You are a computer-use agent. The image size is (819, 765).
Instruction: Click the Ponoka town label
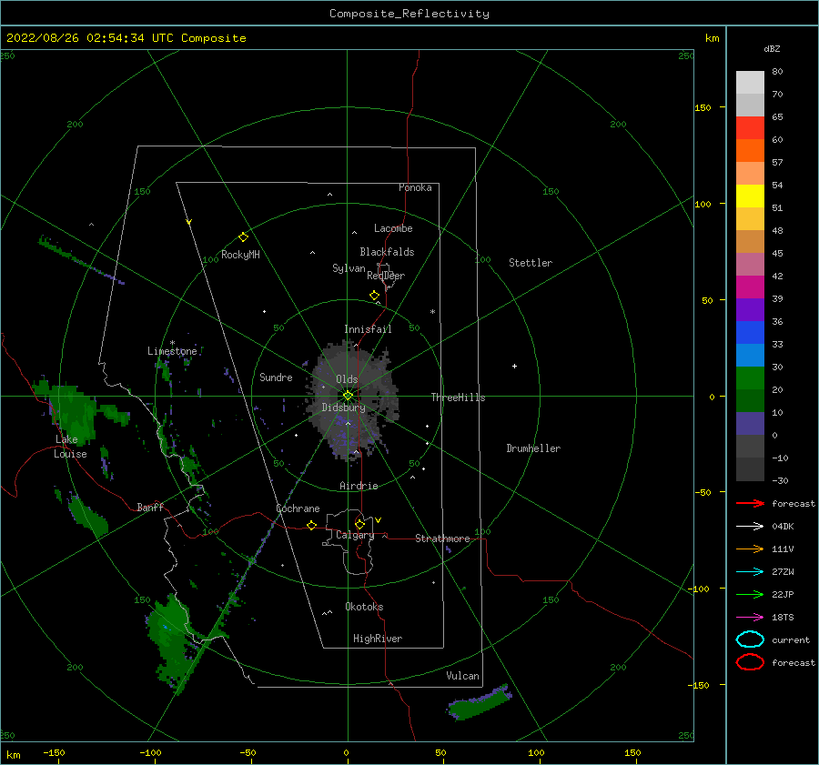click(x=415, y=187)
